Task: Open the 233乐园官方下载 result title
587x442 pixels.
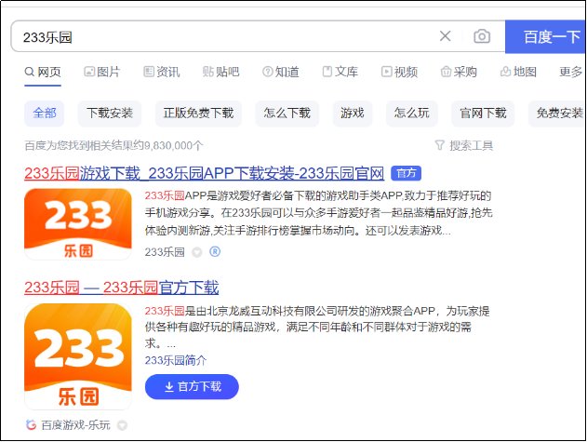Action: [122, 288]
